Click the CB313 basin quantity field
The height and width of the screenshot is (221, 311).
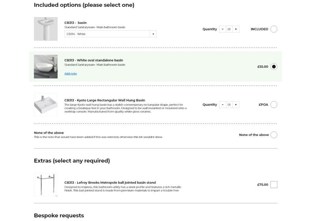[x=229, y=29]
